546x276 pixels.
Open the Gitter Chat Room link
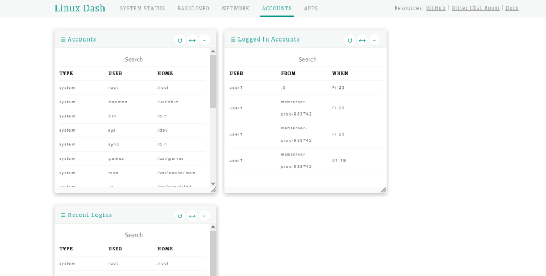[475, 8]
